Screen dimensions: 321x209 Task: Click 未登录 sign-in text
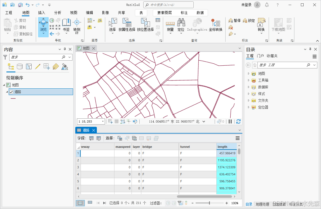click(x=246, y=5)
